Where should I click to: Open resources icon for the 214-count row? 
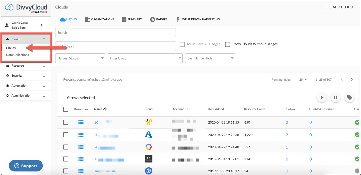[x=81, y=159]
